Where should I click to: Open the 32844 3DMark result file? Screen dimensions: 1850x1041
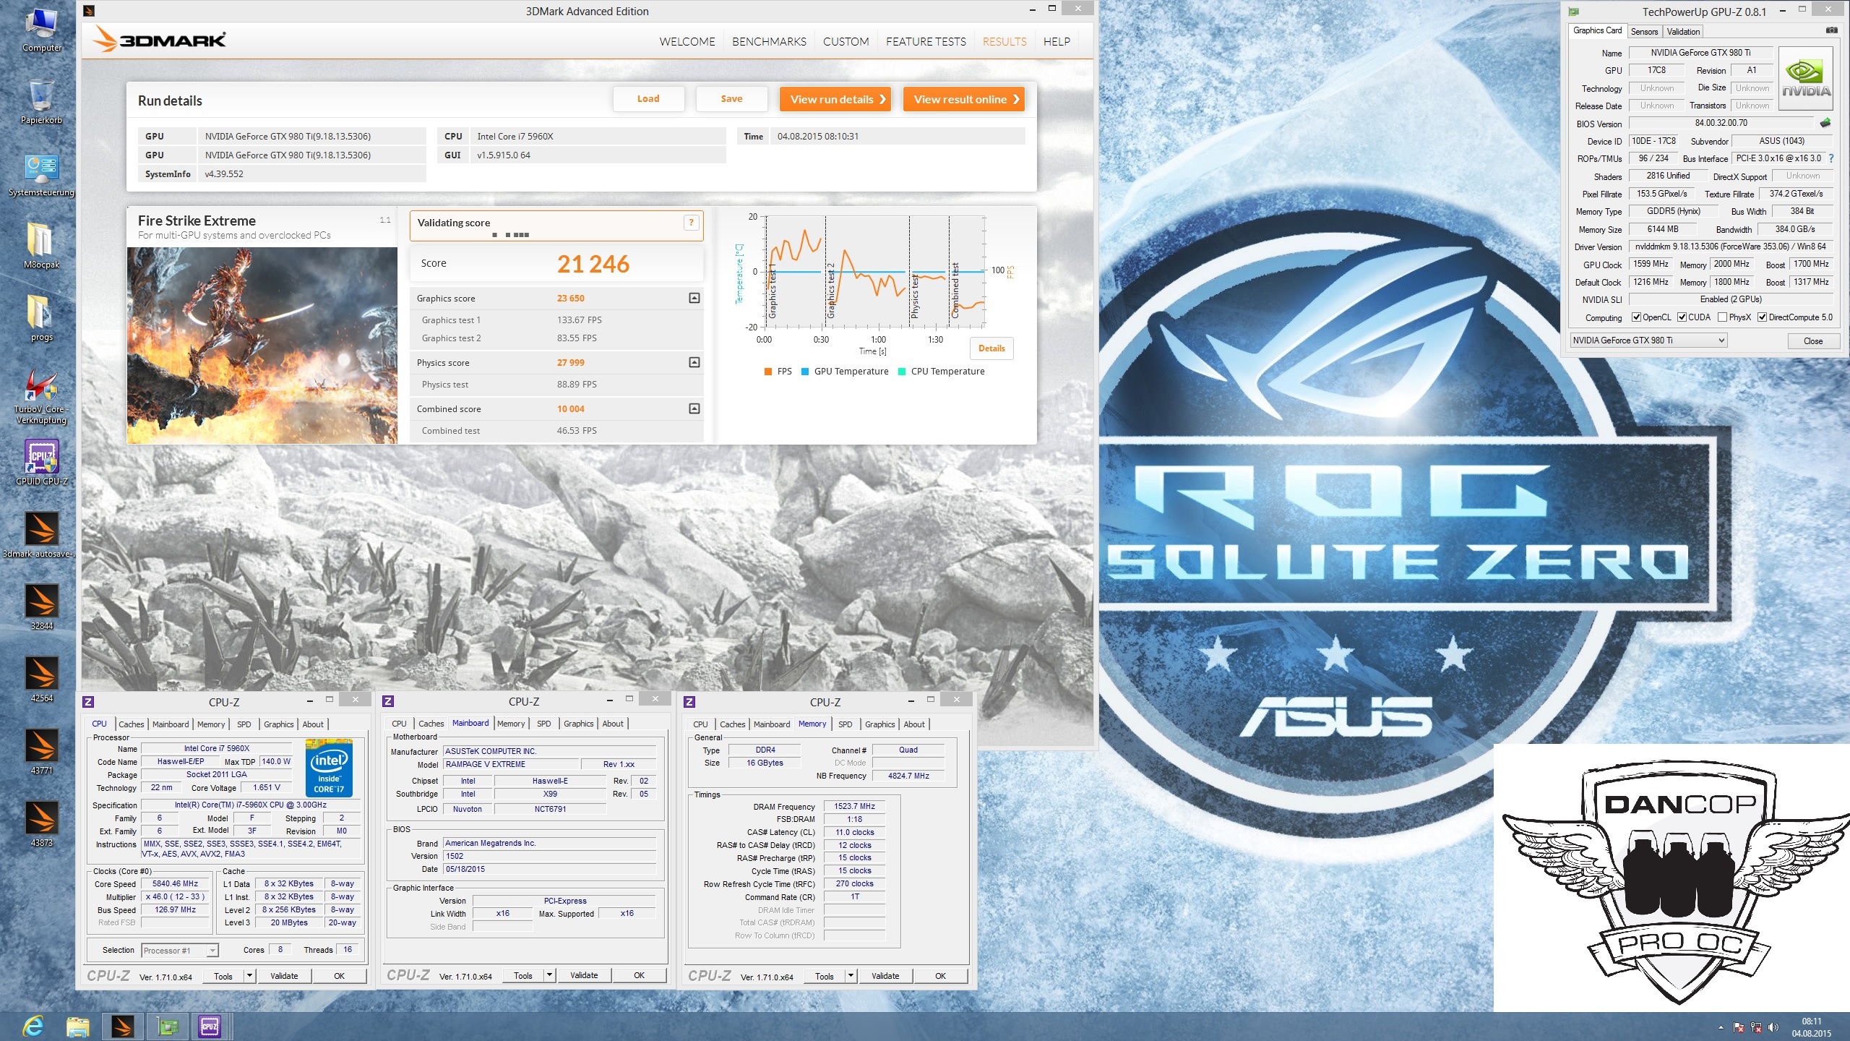tap(42, 601)
